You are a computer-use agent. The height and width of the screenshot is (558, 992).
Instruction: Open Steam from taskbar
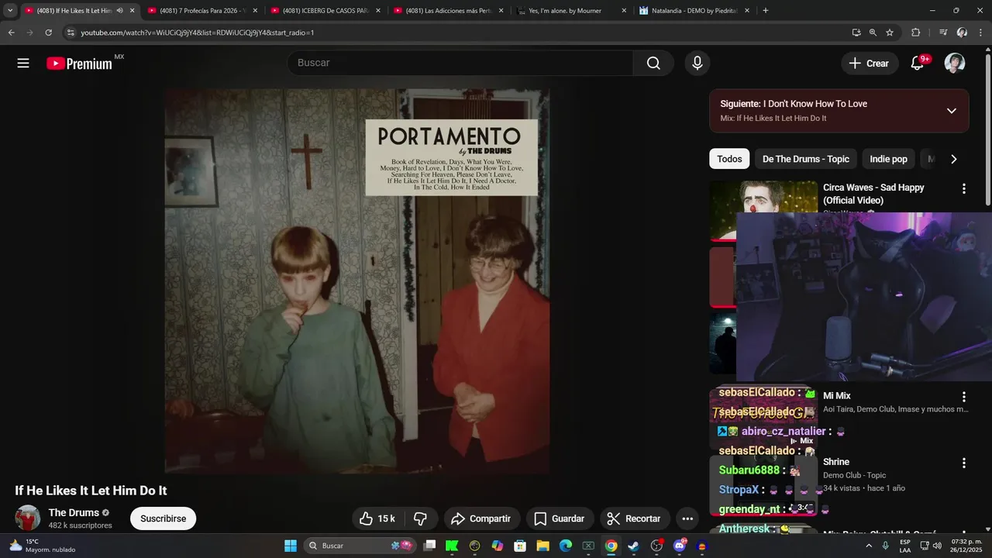click(x=633, y=546)
